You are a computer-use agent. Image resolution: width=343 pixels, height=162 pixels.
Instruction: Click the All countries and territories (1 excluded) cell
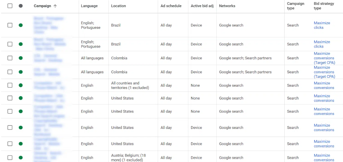130,85
